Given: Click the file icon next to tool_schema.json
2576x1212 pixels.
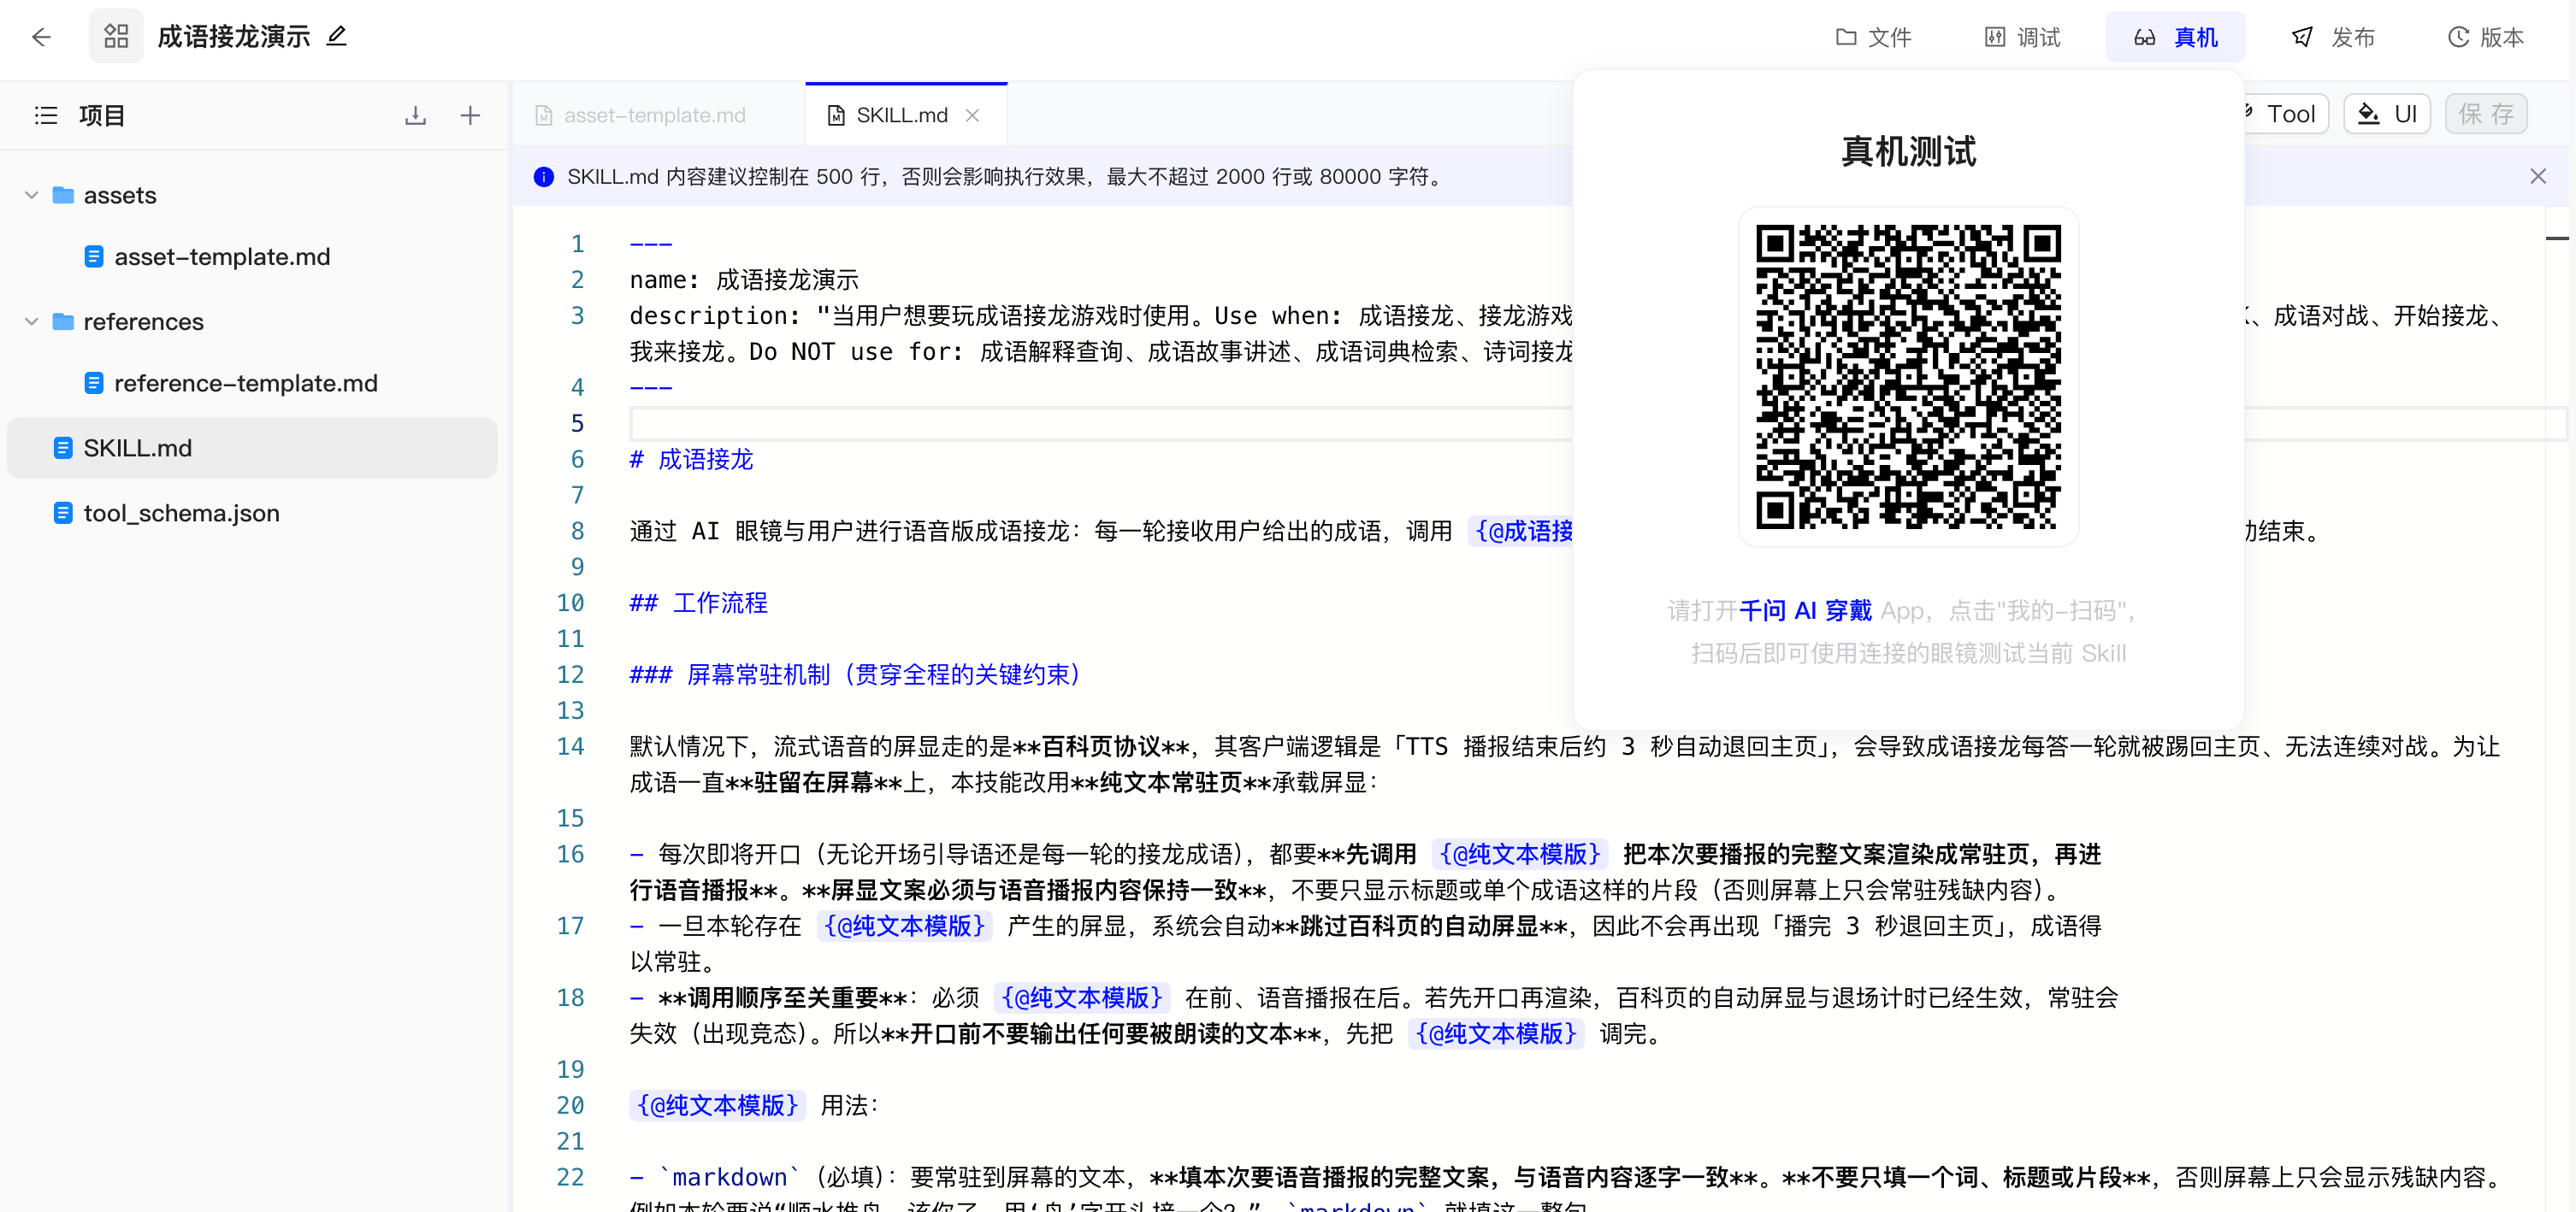Looking at the screenshot, I should pos(63,513).
